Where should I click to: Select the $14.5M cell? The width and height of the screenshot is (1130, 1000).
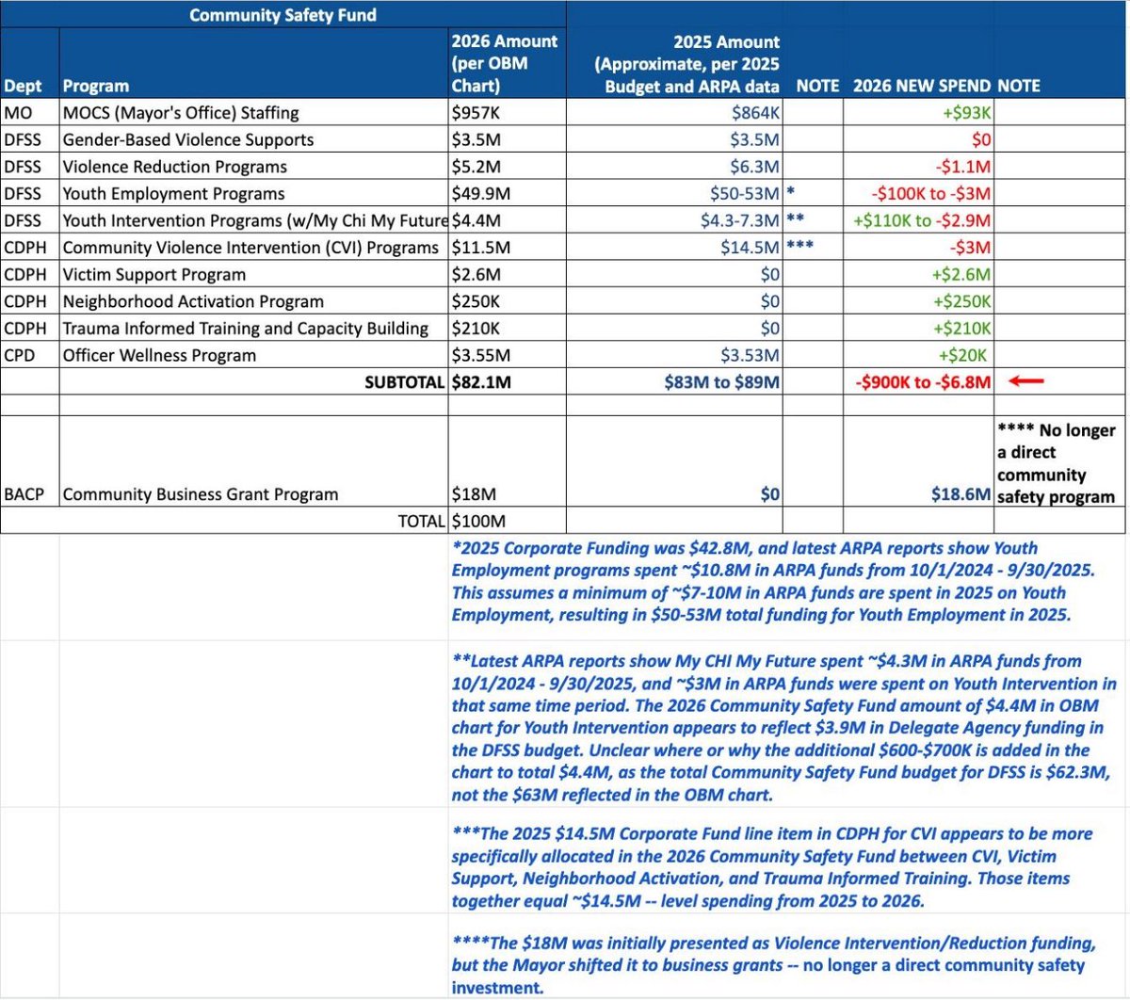[x=674, y=248]
